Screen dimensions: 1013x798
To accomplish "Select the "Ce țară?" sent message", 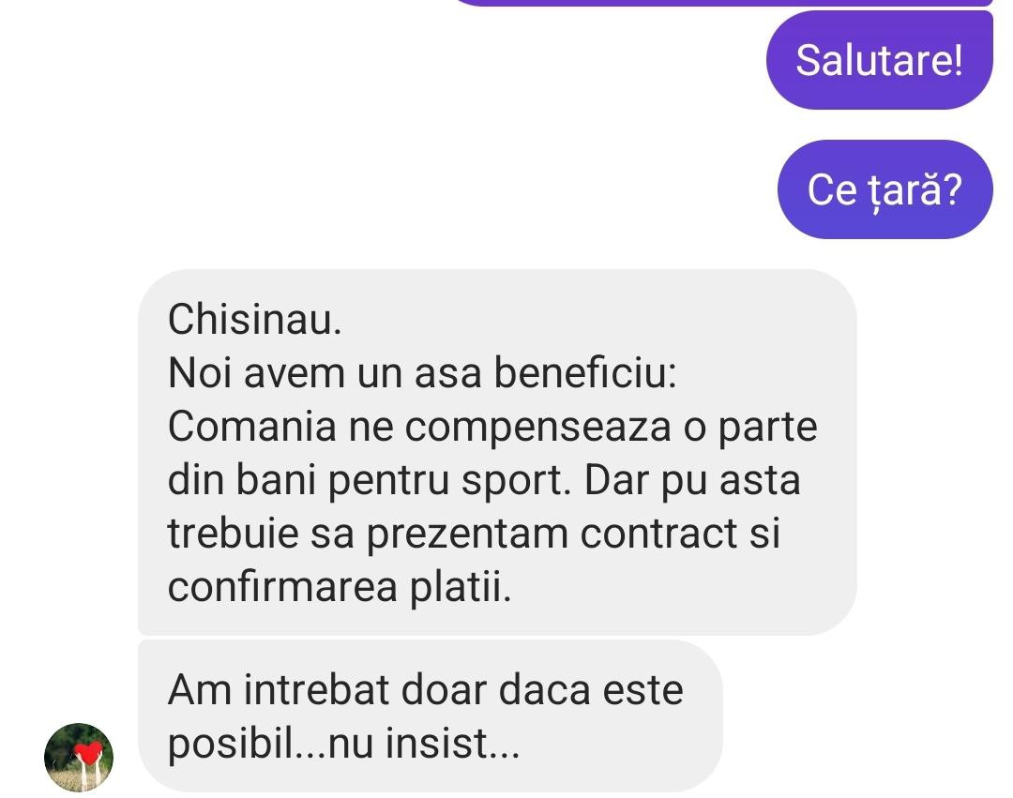I will click(885, 189).
